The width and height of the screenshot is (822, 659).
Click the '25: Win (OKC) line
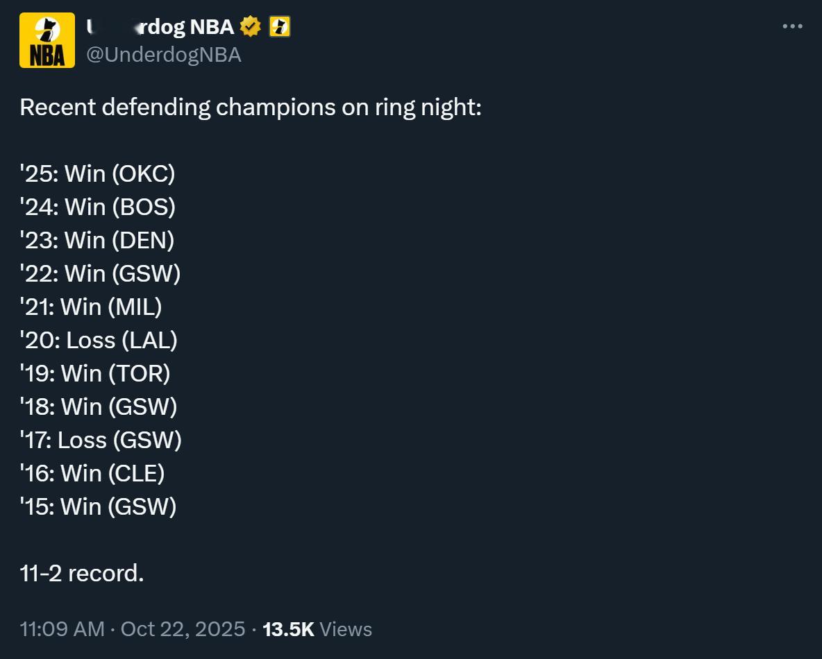pos(97,173)
